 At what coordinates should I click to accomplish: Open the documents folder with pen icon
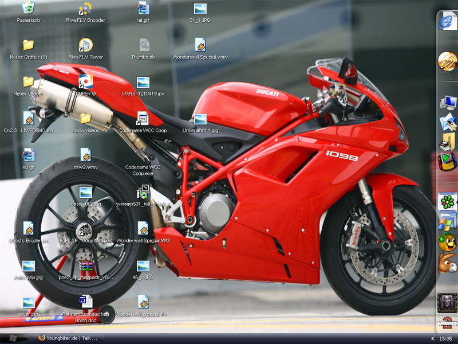click(448, 122)
